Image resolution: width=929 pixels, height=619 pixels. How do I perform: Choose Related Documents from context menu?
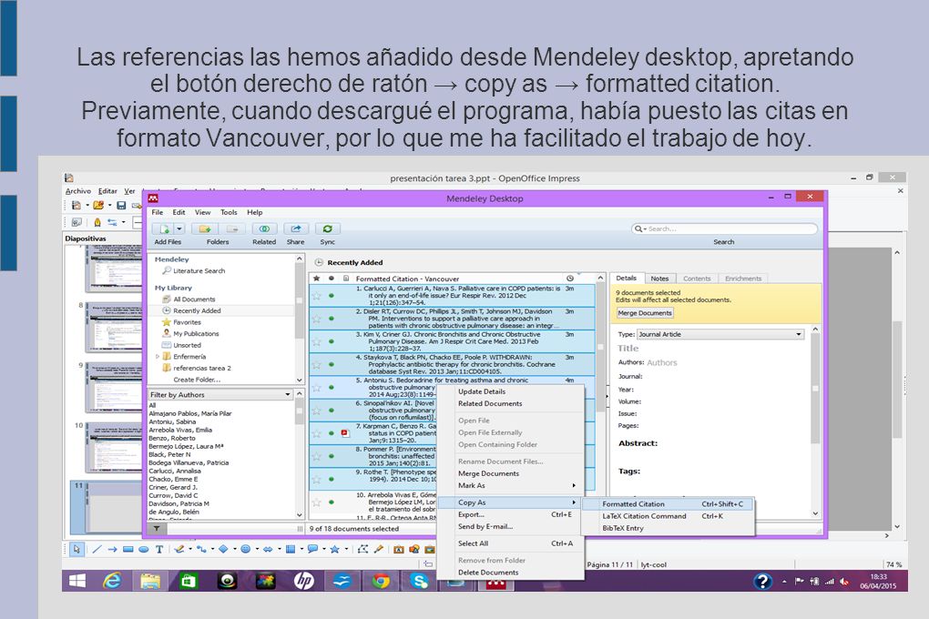[x=490, y=403]
